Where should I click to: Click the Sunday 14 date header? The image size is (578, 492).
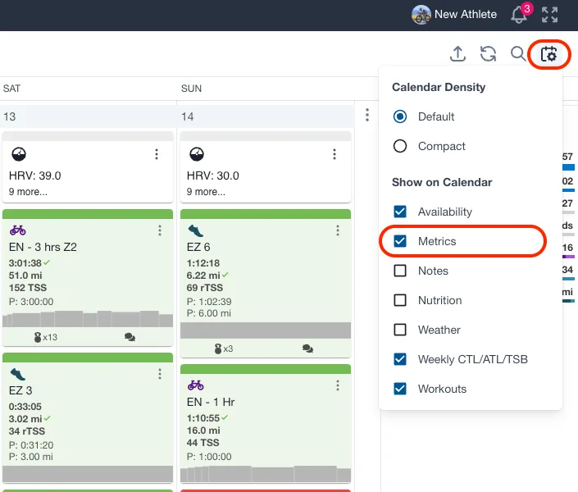pyautogui.click(x=188, y=116)
